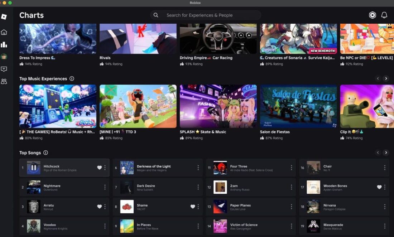
Task: Previous page of Top Songs
Action: pyautogui.click(x=378, y=153)
